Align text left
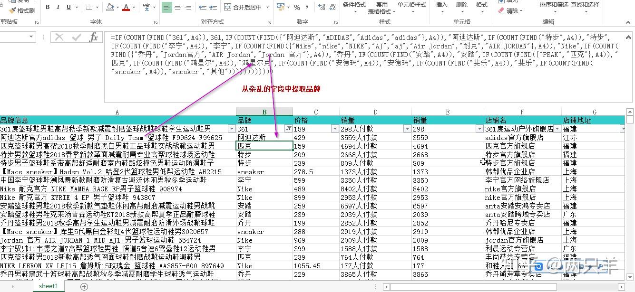The image size is (635, 292). point(166,7)
